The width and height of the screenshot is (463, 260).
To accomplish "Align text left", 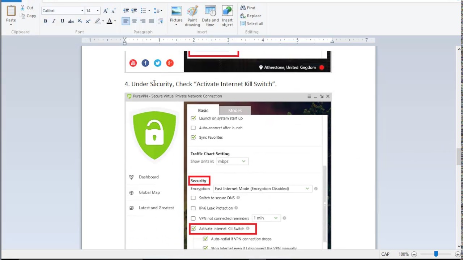I will 126,21.
